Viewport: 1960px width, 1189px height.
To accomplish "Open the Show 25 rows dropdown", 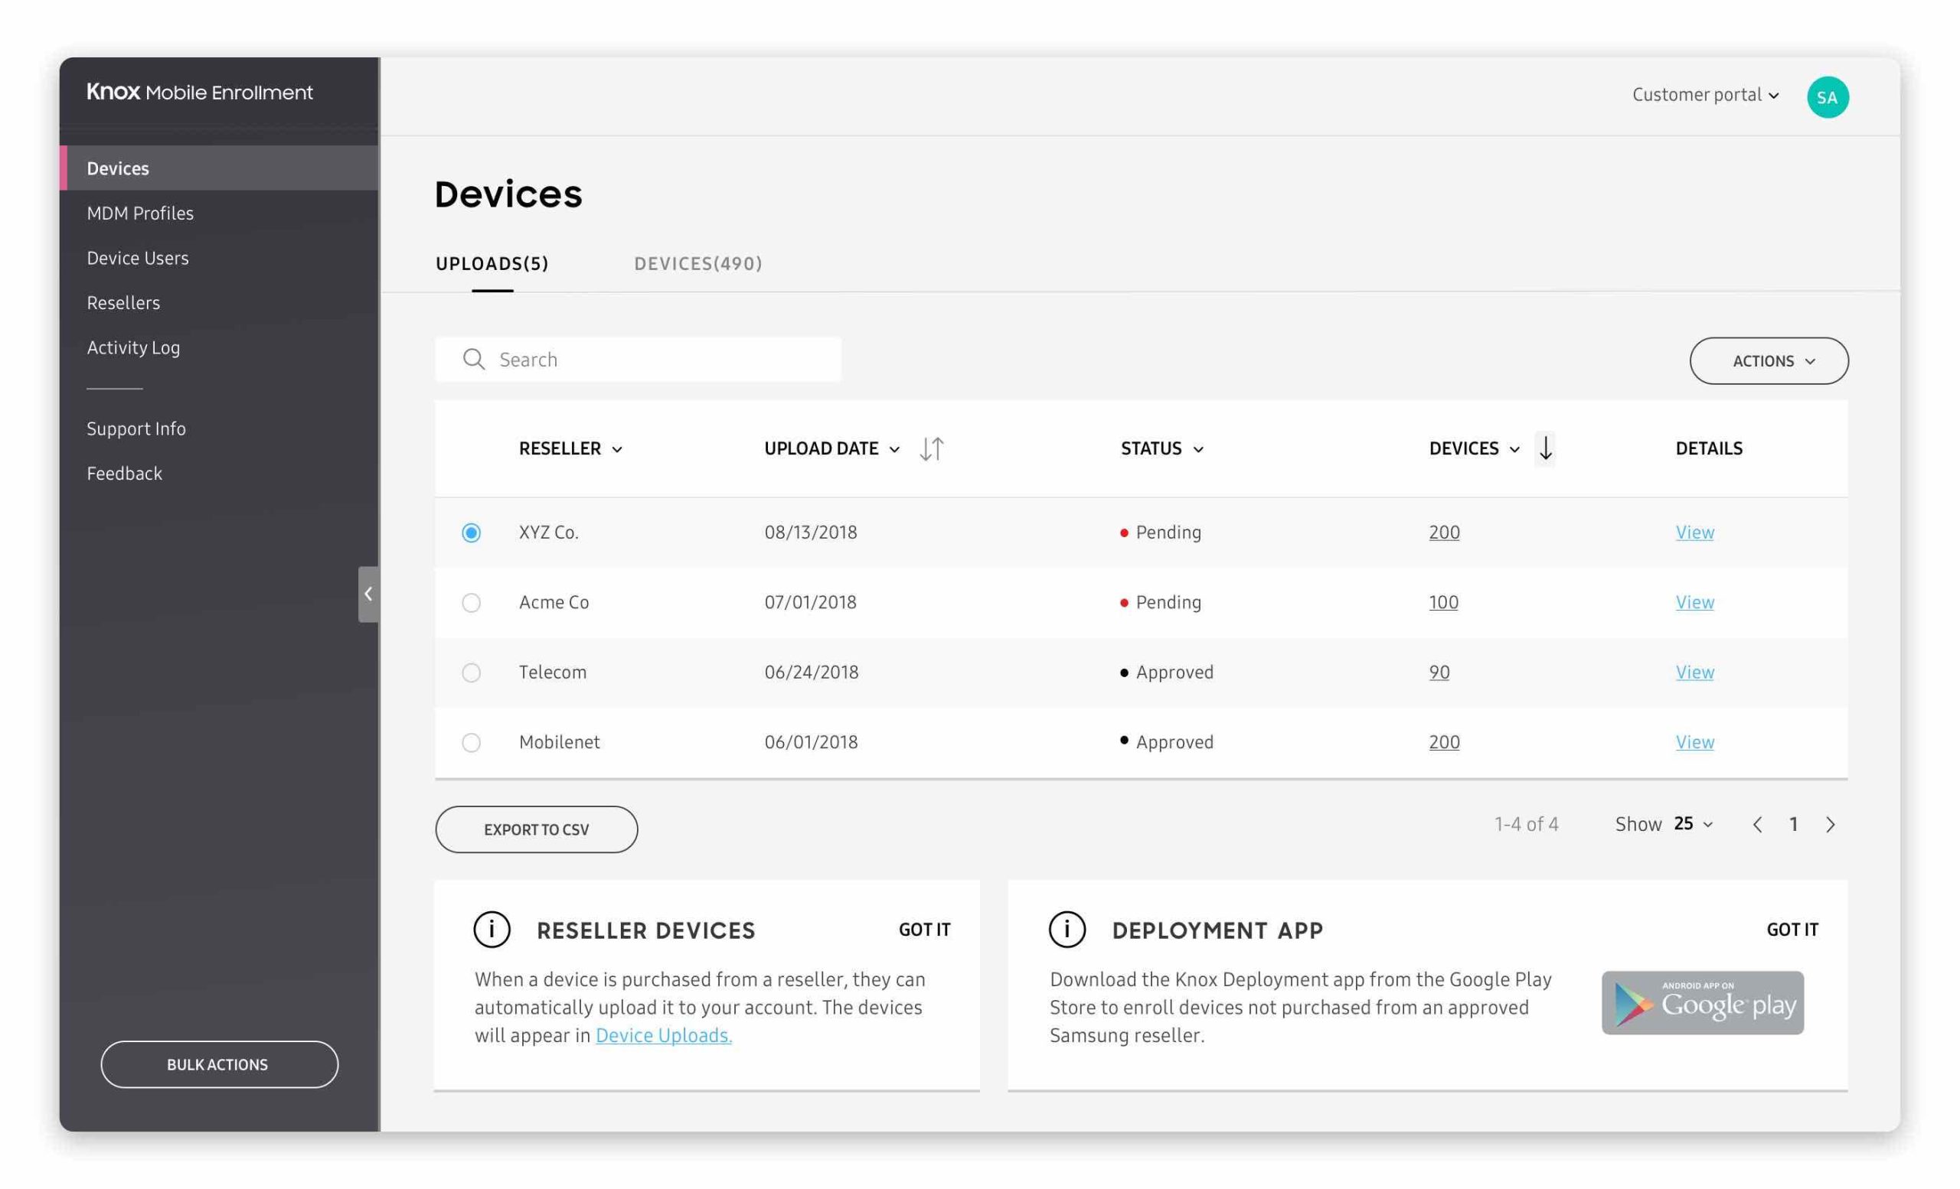I will 1692,824.
